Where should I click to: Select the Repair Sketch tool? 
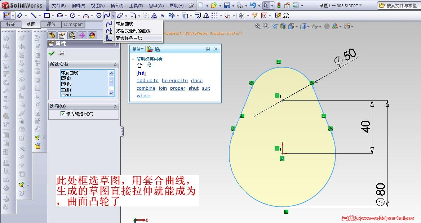254,15
